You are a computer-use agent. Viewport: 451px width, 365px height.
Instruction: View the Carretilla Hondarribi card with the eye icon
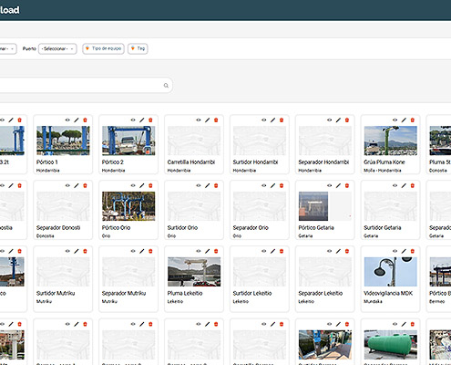[x=199, y=120]
